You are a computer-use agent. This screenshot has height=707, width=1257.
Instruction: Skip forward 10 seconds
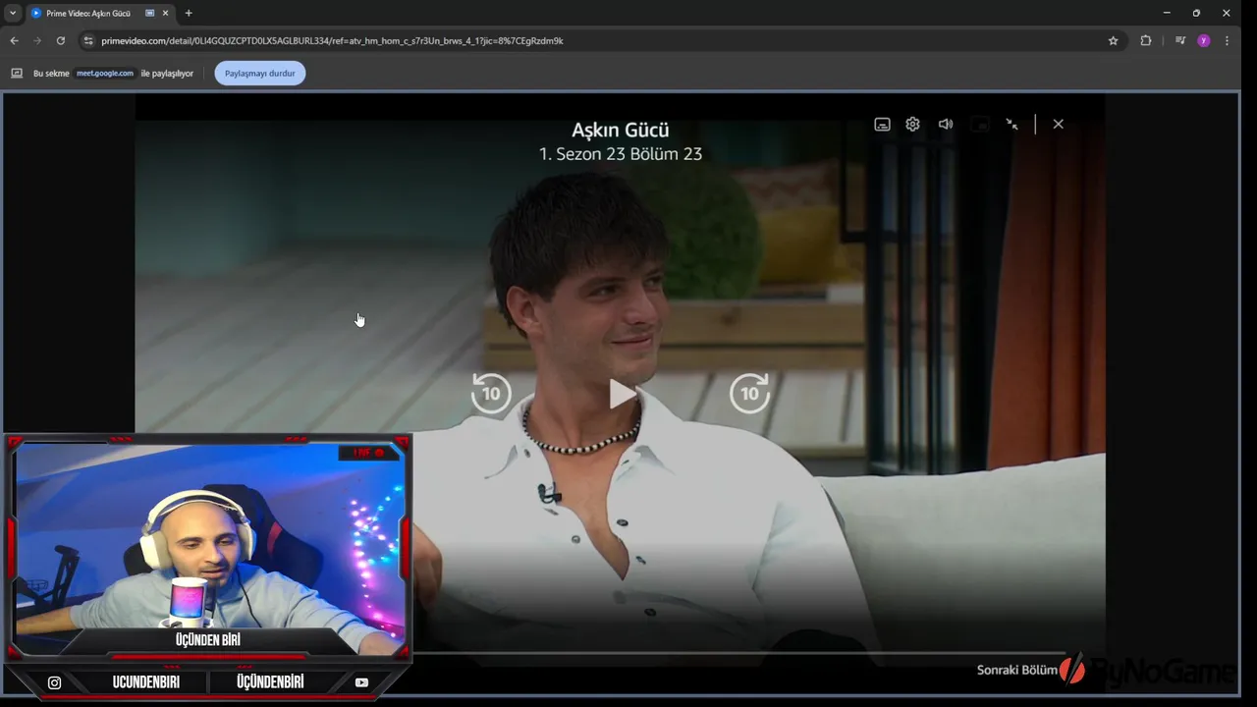click(749, 394)
